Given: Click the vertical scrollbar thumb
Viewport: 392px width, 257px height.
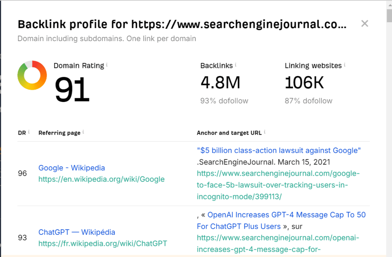Looking at the screenshot, I should click(x=389, y=16).
